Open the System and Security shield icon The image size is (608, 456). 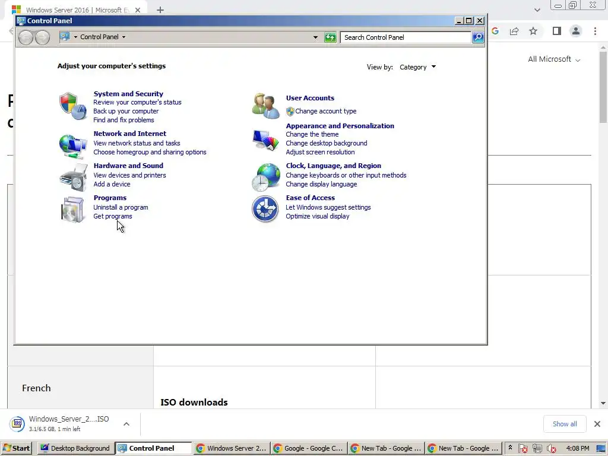click(73, 106)
